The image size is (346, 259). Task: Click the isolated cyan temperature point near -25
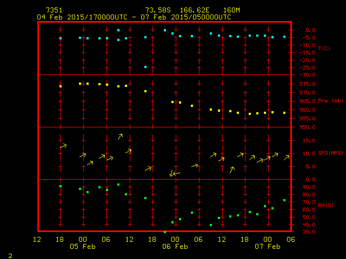[x=145, y=67]
